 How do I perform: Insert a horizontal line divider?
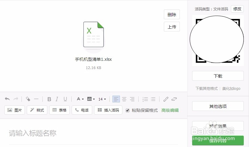click(36, 99)
